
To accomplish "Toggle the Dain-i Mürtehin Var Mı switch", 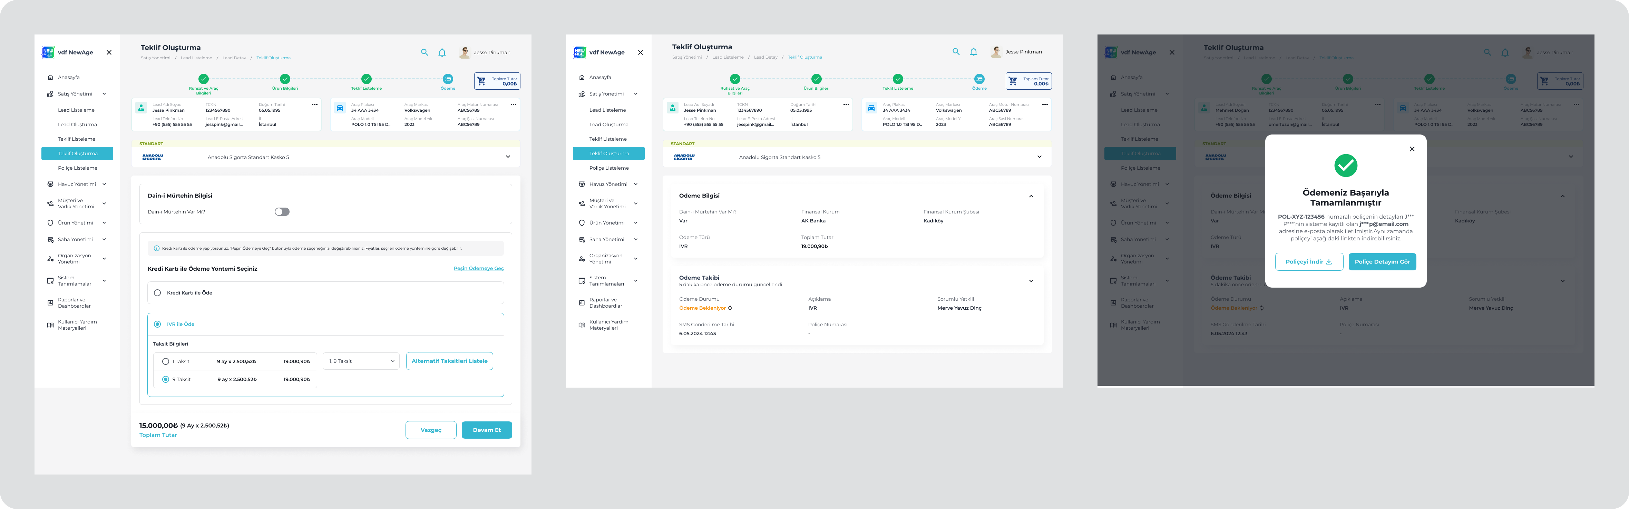I will tap(282, 211).
